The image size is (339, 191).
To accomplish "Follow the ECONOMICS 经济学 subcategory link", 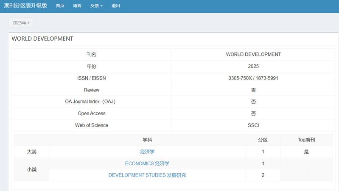I will click(147, 163).
